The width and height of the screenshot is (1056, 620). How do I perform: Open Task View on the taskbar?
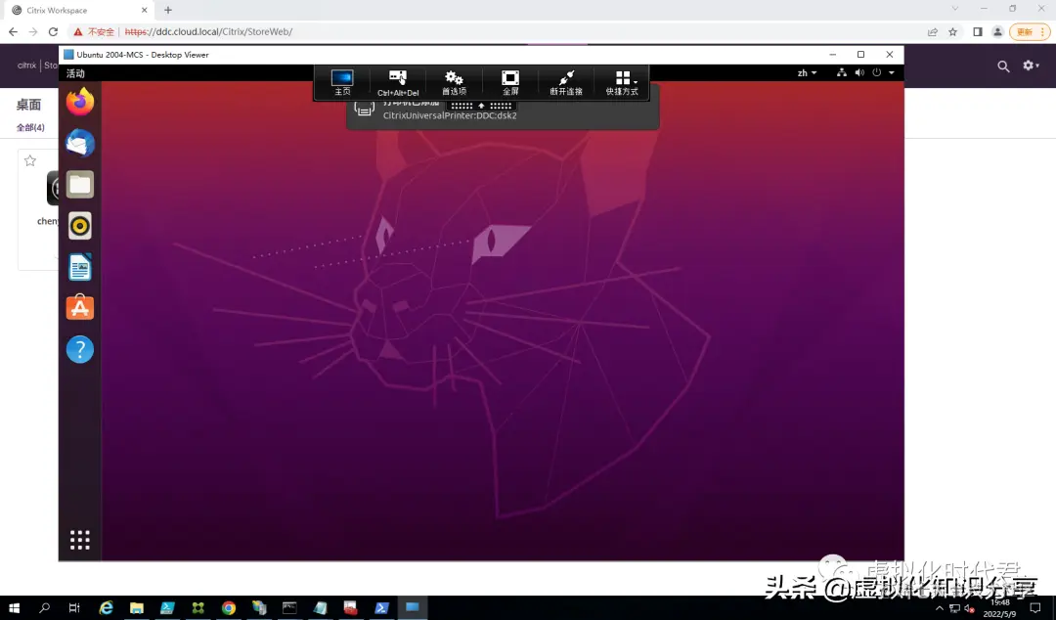(x=74, y=608)
